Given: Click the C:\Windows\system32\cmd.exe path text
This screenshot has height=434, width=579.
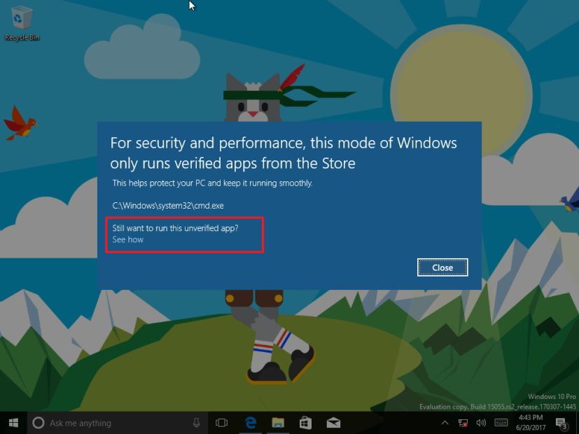Looking at the screenshot, I should [168, 206].
